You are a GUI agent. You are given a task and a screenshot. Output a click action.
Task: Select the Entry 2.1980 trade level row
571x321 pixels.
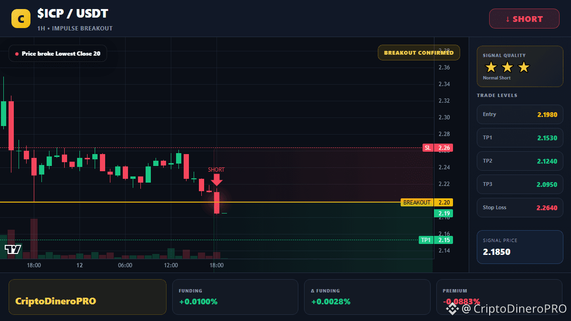[520, 115]
